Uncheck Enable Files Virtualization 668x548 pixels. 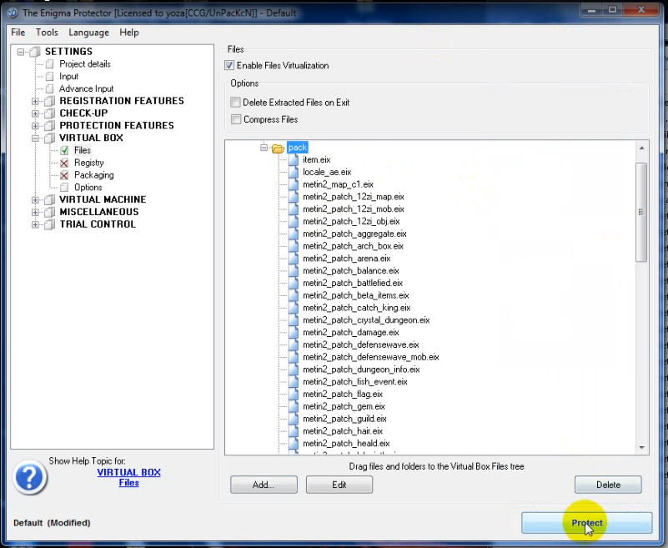(229, 65)
